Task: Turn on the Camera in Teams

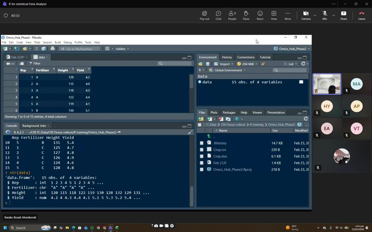Action: [306, 15]
